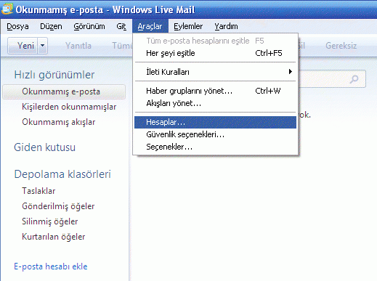
Task: Choose Haber gruplarını yönet… entry
Action: [215, 91]
